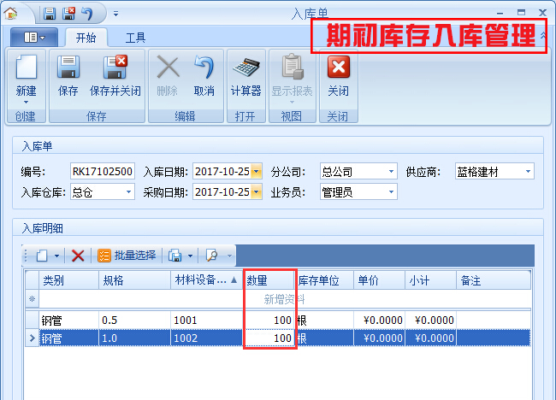Click save icon in quick access toolbar
This screenshot has height=400, width=556.
50,14
